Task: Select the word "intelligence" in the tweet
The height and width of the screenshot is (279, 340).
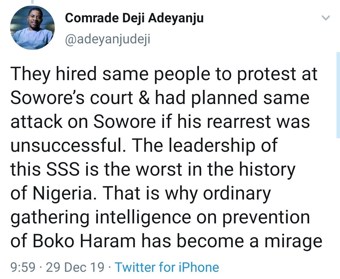Action: tap(143, 218)
